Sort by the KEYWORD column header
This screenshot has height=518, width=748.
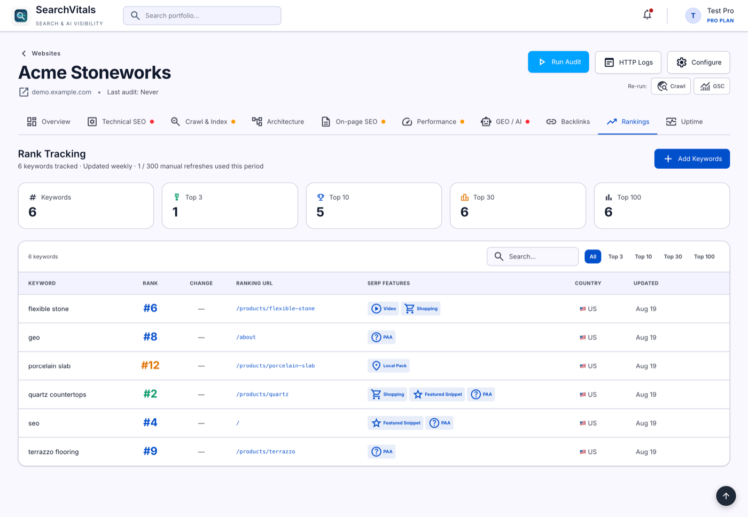pos(42,283)
